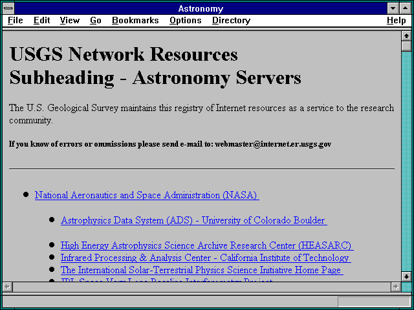Click the Astronomy window title bar
This screenshot has width=414, height=310.
201,8
